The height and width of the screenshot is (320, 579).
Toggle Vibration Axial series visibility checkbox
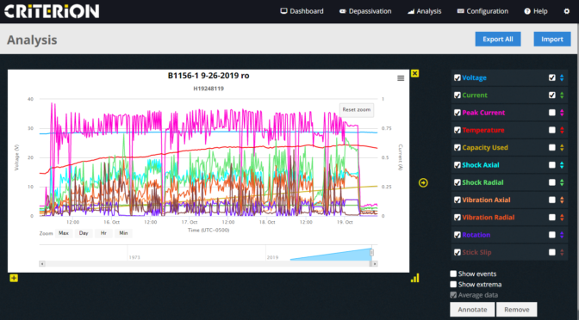458,200
